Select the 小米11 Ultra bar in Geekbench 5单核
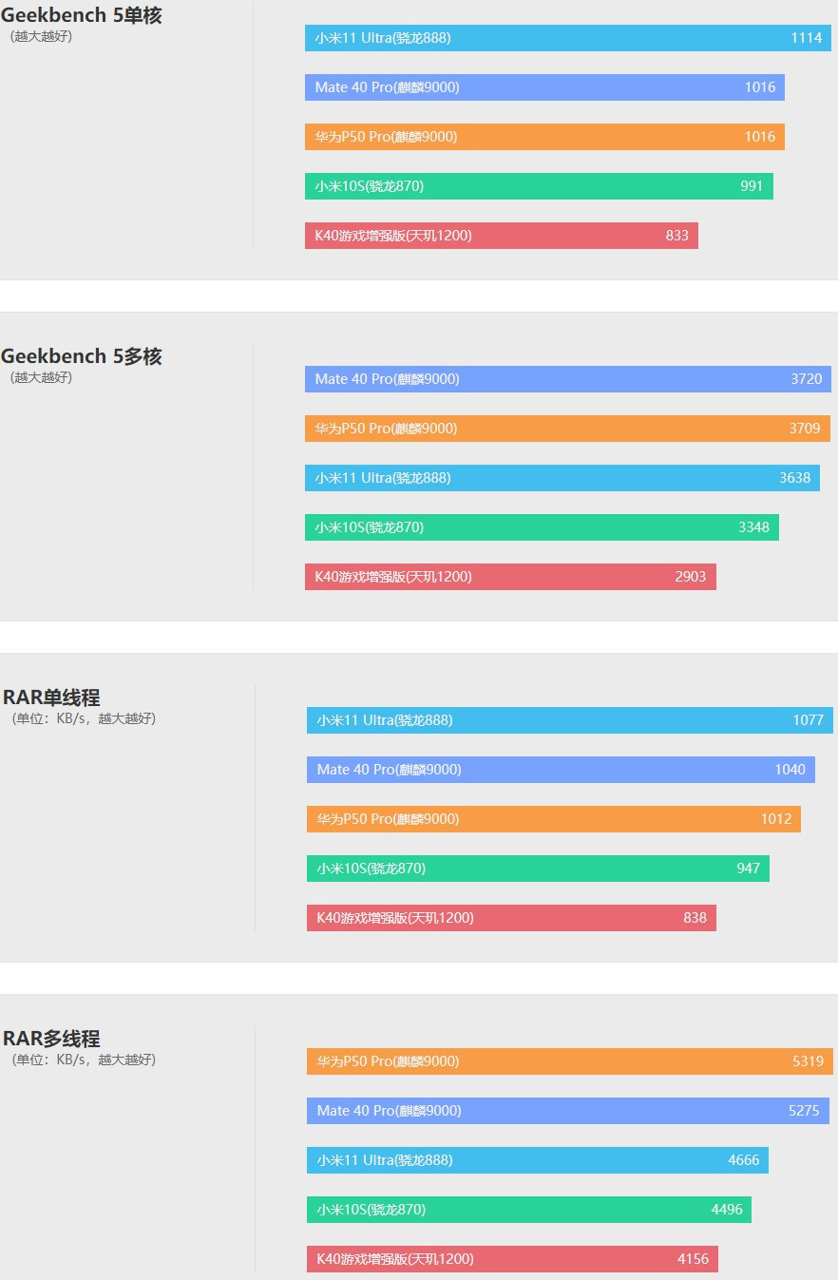 (x=568, y=38)
